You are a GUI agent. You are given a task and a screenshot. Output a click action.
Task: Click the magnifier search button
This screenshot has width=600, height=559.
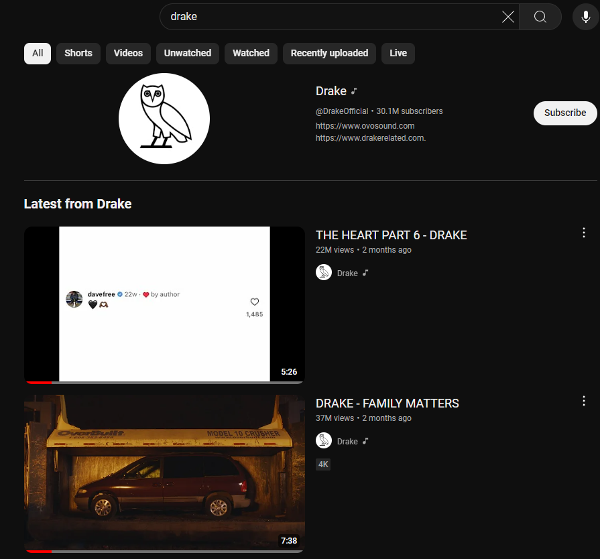(540, 17)
